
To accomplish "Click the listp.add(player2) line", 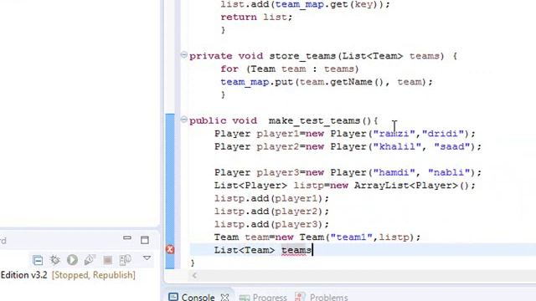I will [271, 212].
